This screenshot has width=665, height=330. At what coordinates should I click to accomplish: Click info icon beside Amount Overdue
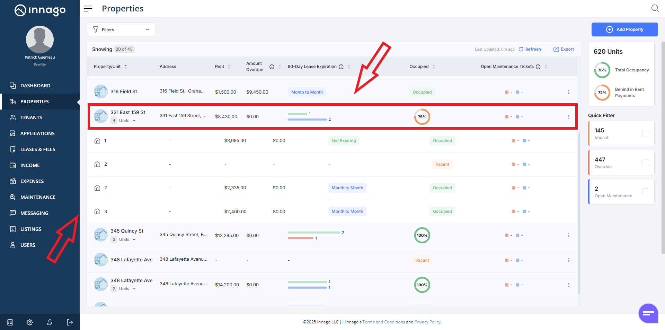[272, 67]
